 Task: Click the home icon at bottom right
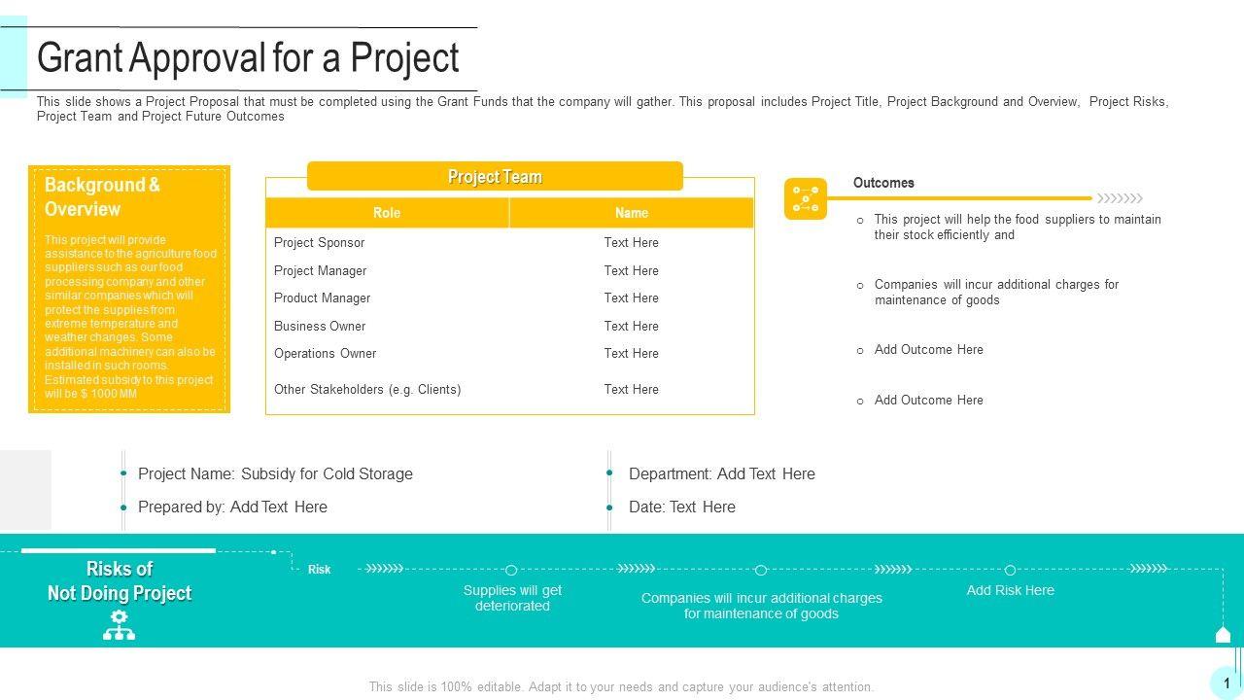(1224, 635)
